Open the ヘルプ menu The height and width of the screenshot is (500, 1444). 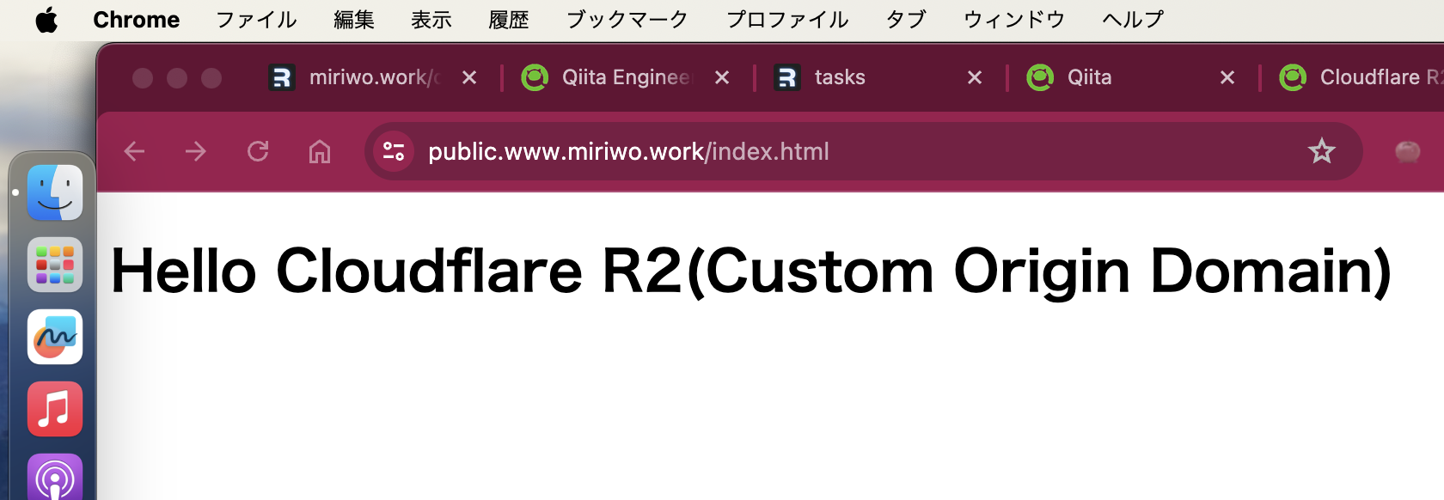(x=1133, y=20)
